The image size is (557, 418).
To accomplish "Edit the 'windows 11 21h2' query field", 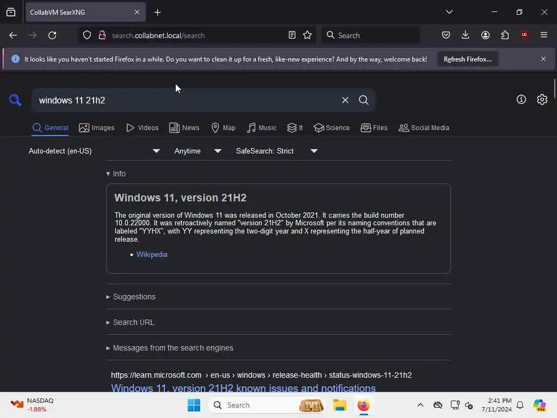I will click(x=185, y=100).
